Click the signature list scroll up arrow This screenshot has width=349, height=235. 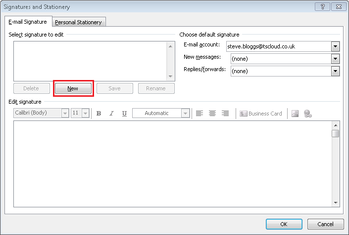pos(170,46)
